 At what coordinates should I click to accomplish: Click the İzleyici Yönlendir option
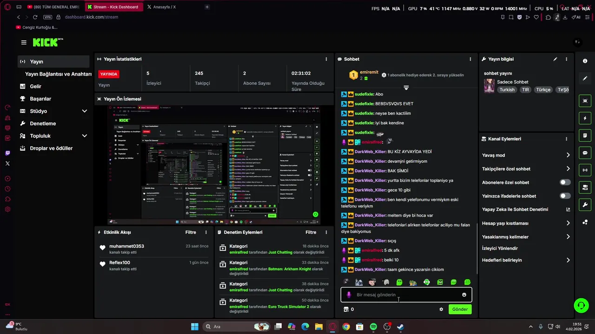point(500,248)
